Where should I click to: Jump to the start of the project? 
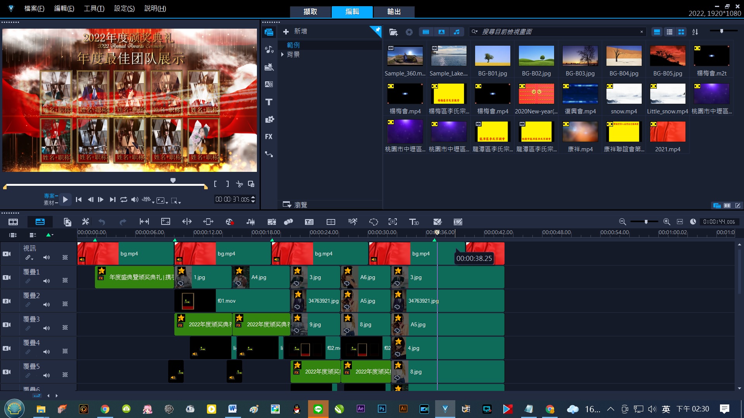tap(79, 200)
